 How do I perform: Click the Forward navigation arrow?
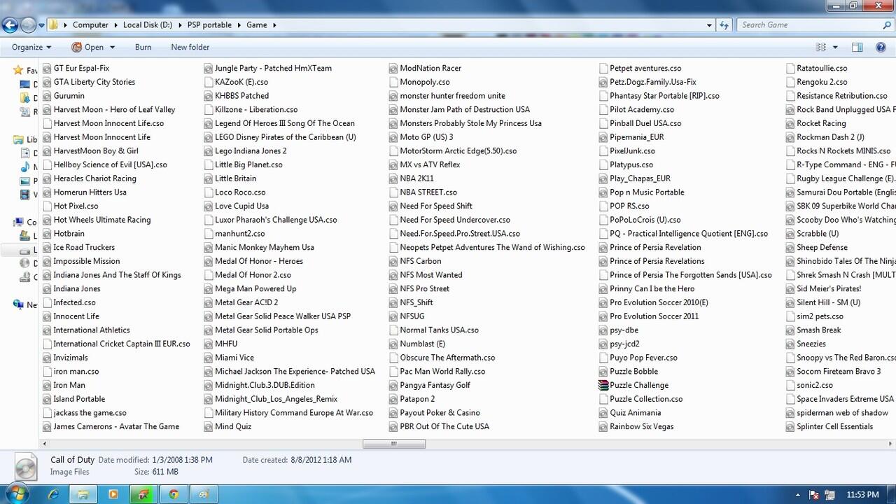28,25
